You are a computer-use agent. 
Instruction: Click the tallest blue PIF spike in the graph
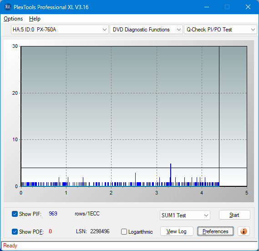171,174
